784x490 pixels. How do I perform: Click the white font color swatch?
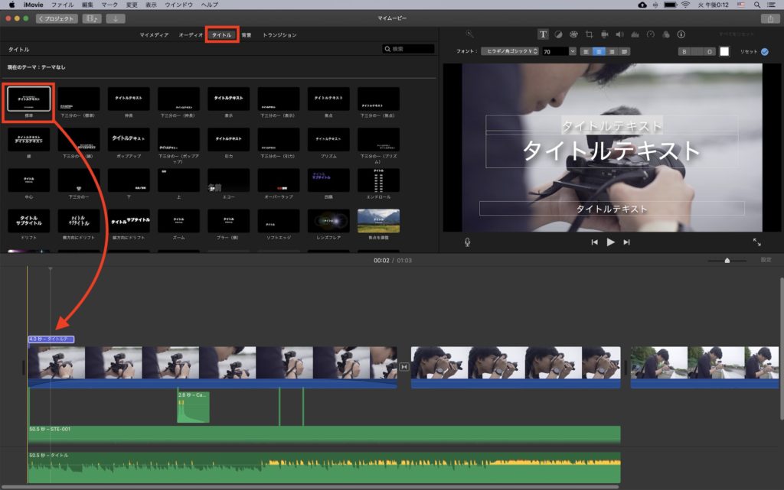(x=724, y=51)
